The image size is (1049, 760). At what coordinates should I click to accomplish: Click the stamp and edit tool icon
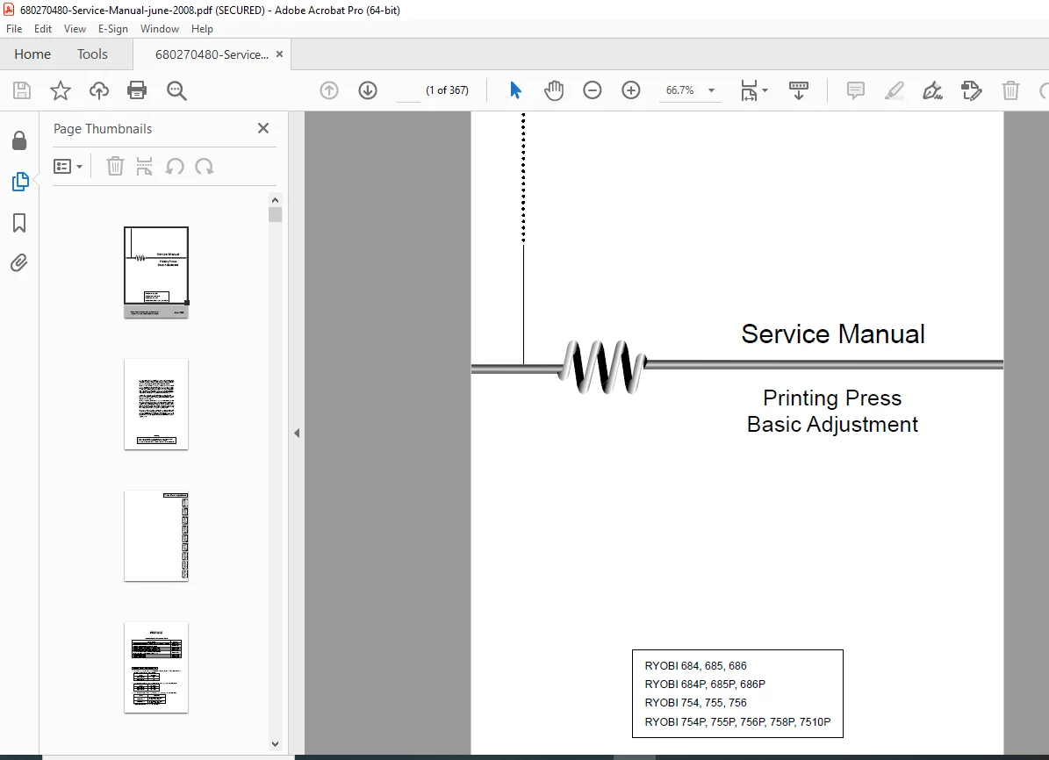(x=971, y=90)
